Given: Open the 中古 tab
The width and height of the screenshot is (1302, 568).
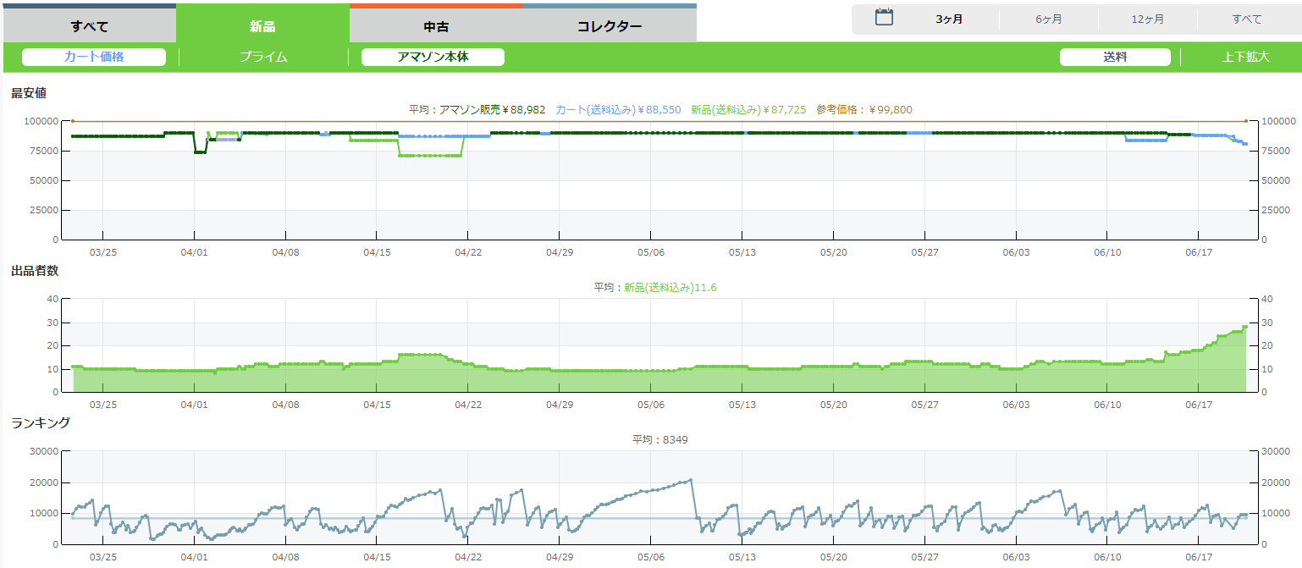Looking at the screenshot, I should coord(436,25).
